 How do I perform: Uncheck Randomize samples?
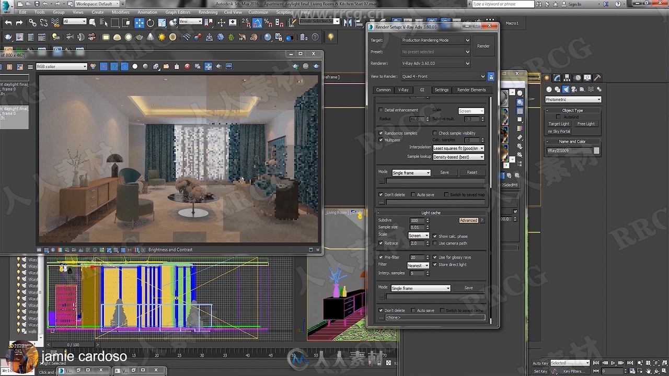[x=381, y=133]
